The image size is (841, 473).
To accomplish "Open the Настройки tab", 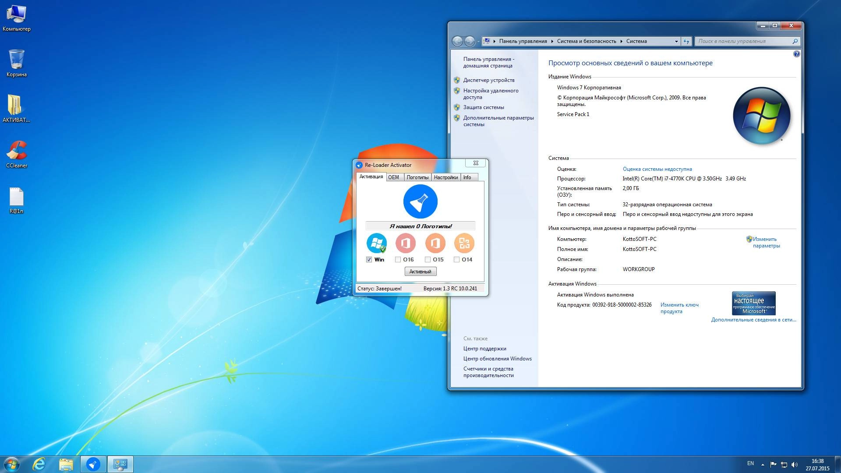I will click(x=446, y=177).
